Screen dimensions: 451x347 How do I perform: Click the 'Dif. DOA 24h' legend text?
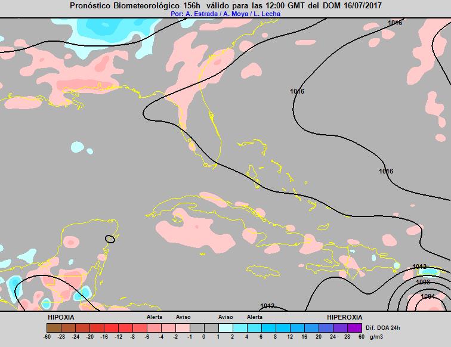(x=383, y=328)
